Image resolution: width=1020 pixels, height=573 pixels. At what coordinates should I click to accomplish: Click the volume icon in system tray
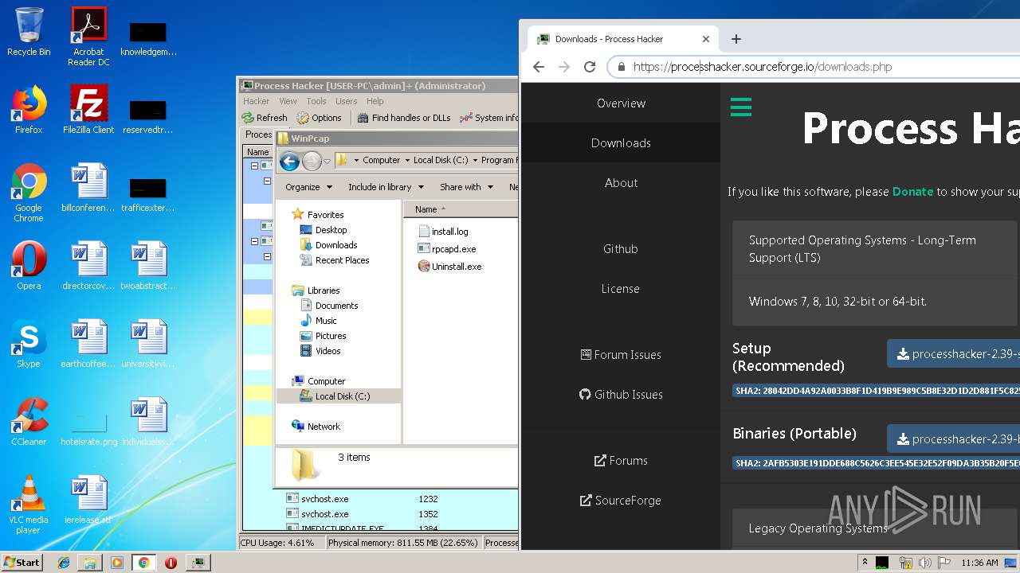coord(925,563)
